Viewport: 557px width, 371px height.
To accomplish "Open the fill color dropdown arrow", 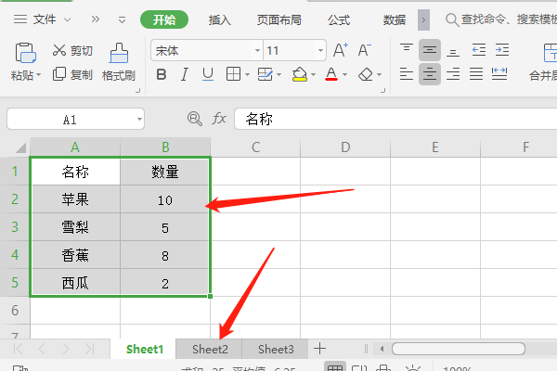I will click(313, 74).
